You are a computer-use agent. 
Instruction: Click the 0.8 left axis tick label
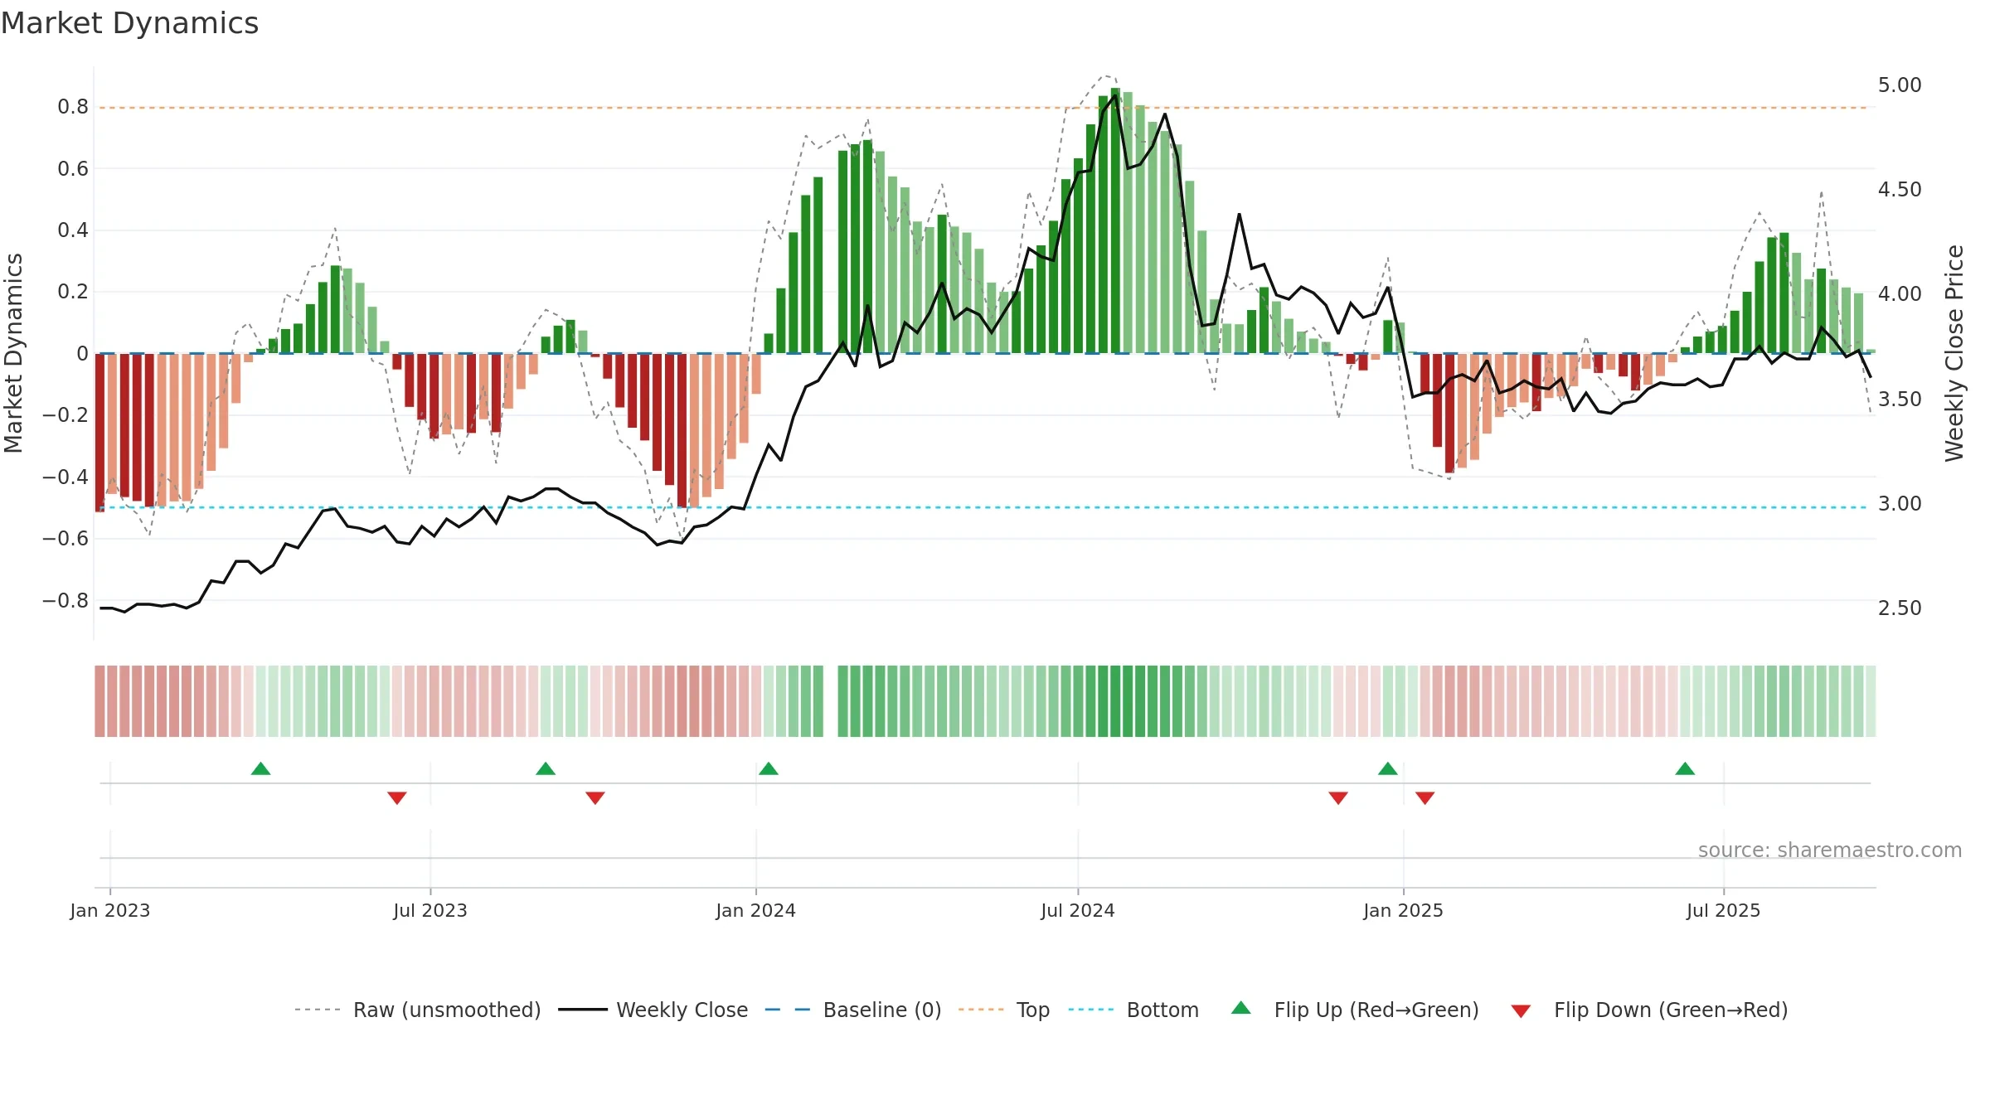73,107
